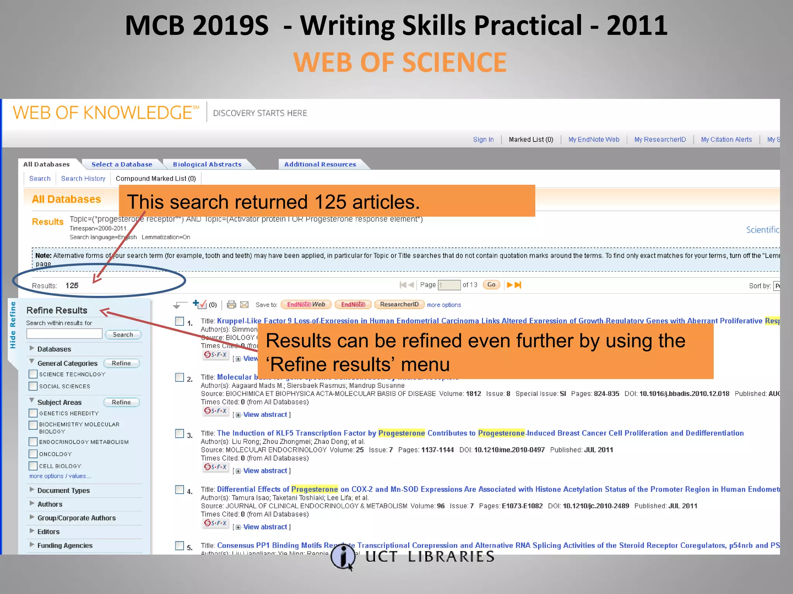Check the Endocrinology Metabolism subject box
The image size is (793, 594).
[x=33, y=442]
